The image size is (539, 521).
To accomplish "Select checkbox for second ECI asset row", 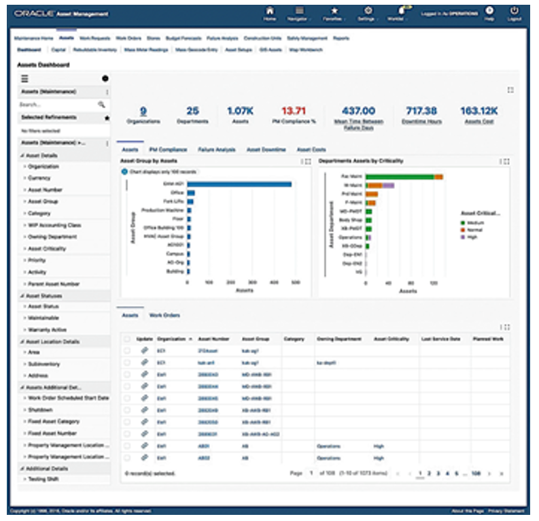I will pyautogui.click(x=127, y=363).
